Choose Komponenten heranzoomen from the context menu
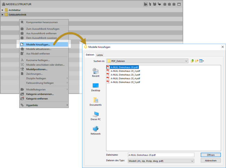226x168 pixels. coord(44,22)
